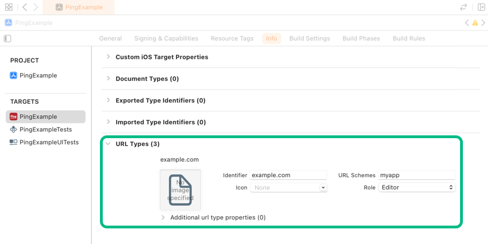Click the yellow warning triangle icon
Image resolution: width=488 pixels, height=244 pixels.
475,23
